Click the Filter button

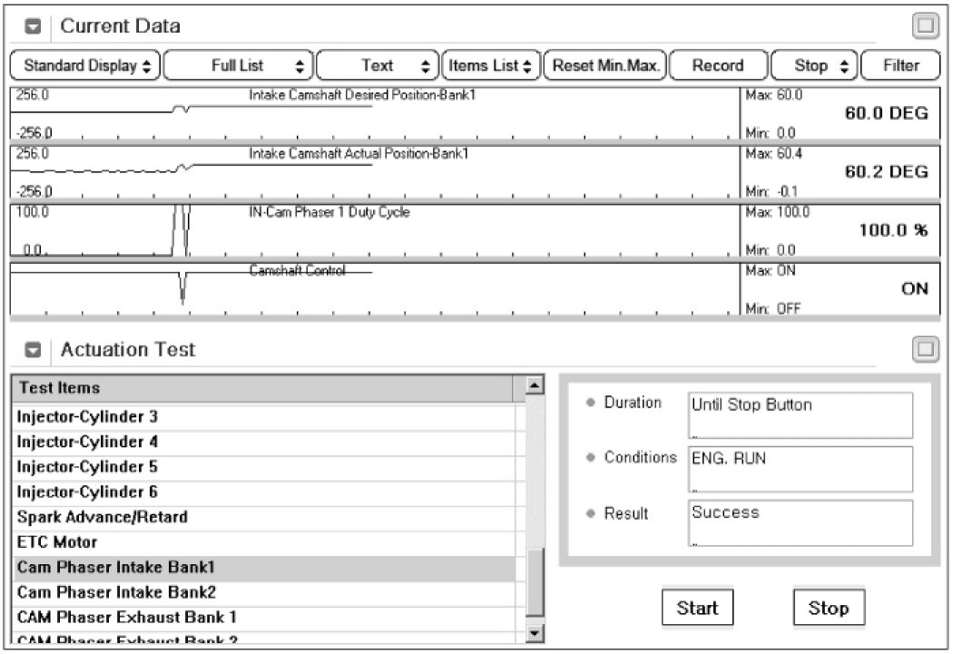[x=900, y=65]
